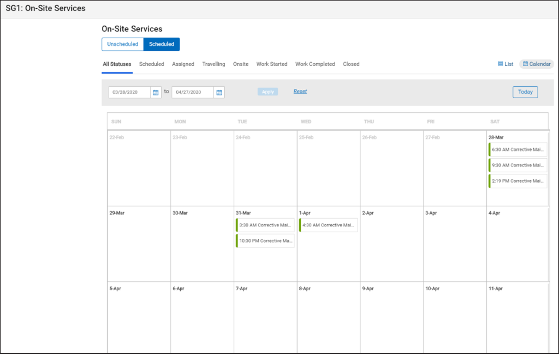Filter by the Assigned status tab
The width and height of the screenshot is (559, 354).
pyautogui.click(x=183, y=64)
